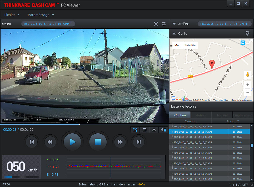254x187 pixels.
Task: Select REC_2015_10_31_11_13_14_R.MP4 in playlist
Action: (210, 127)
